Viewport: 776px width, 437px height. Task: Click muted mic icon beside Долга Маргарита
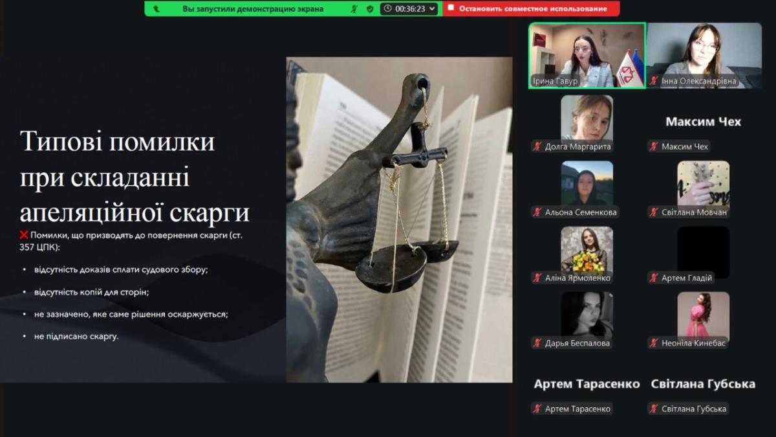click(537, 146)
